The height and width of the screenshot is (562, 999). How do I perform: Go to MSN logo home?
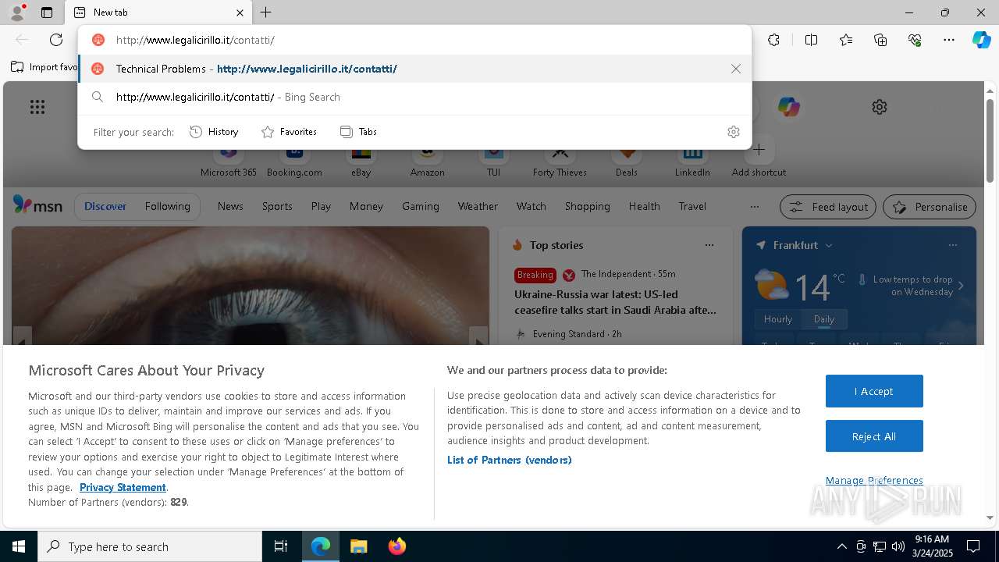point(37,206)
